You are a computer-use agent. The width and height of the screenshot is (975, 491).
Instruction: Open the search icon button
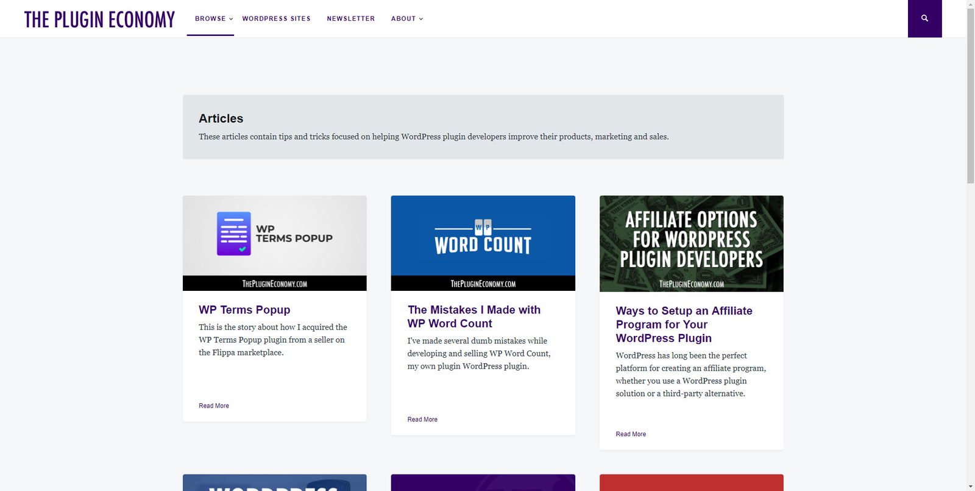pos(924,18)
